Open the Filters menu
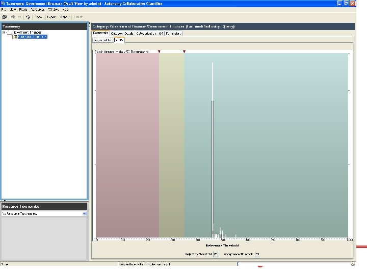This screenshot has width=367, height=275. (23, 10)
